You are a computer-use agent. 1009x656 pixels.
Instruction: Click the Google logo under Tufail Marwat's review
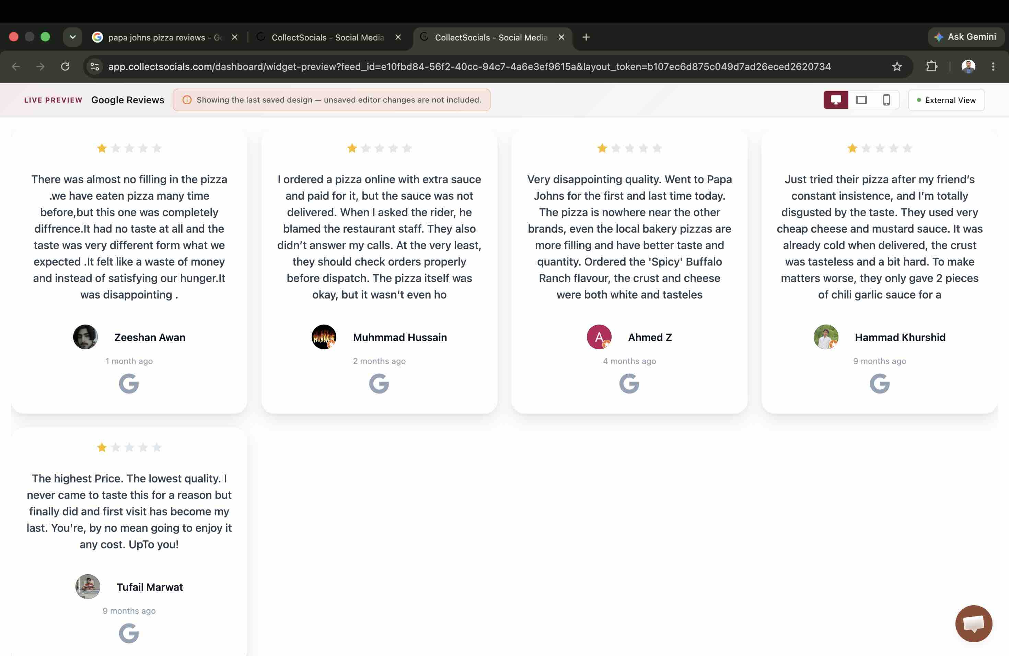pos(129,633)
